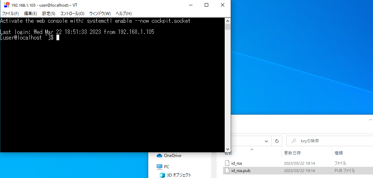
Task: Click the Explorer refresh button
Action: pyautogui.click(x=277, y=141)
